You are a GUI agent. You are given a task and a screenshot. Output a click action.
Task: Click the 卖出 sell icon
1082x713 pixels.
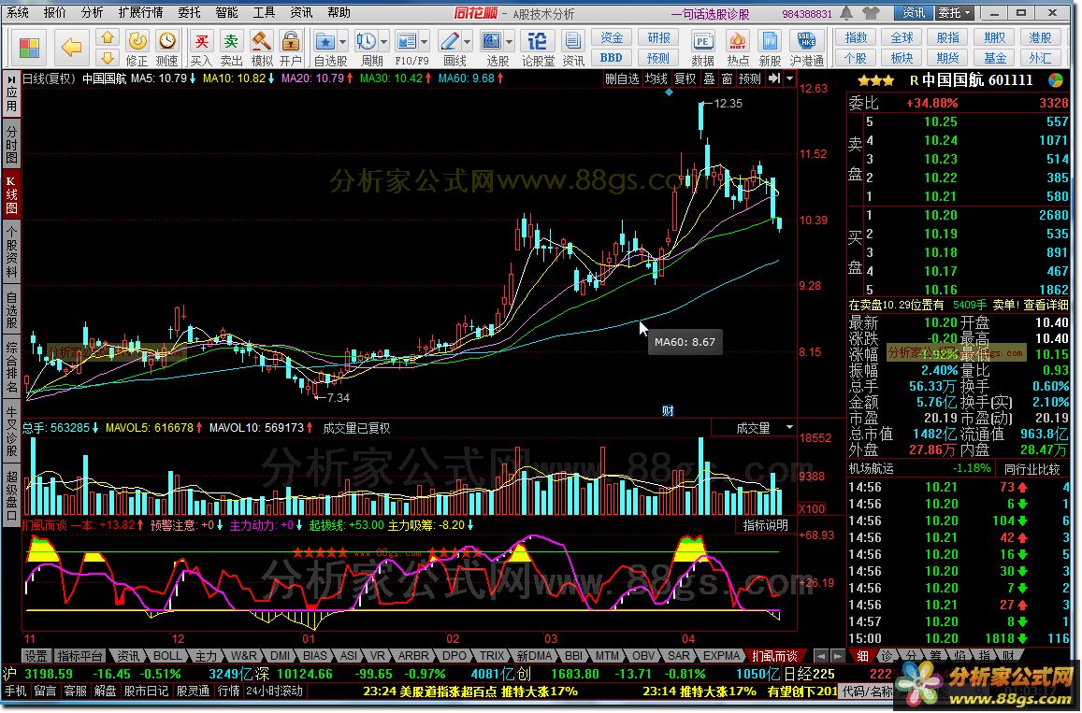(x=231, y=49)
